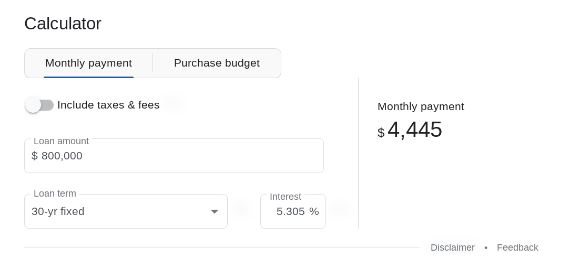This screenshot has width=570, height=280.
Task: Click the dollar sign in the Loan amount field
Action: pos(35,156)
